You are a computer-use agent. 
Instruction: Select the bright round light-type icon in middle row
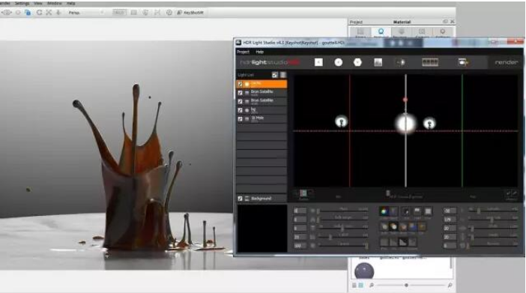(393, 227)
